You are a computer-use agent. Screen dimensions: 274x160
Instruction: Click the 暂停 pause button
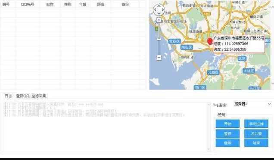point(227,134)
